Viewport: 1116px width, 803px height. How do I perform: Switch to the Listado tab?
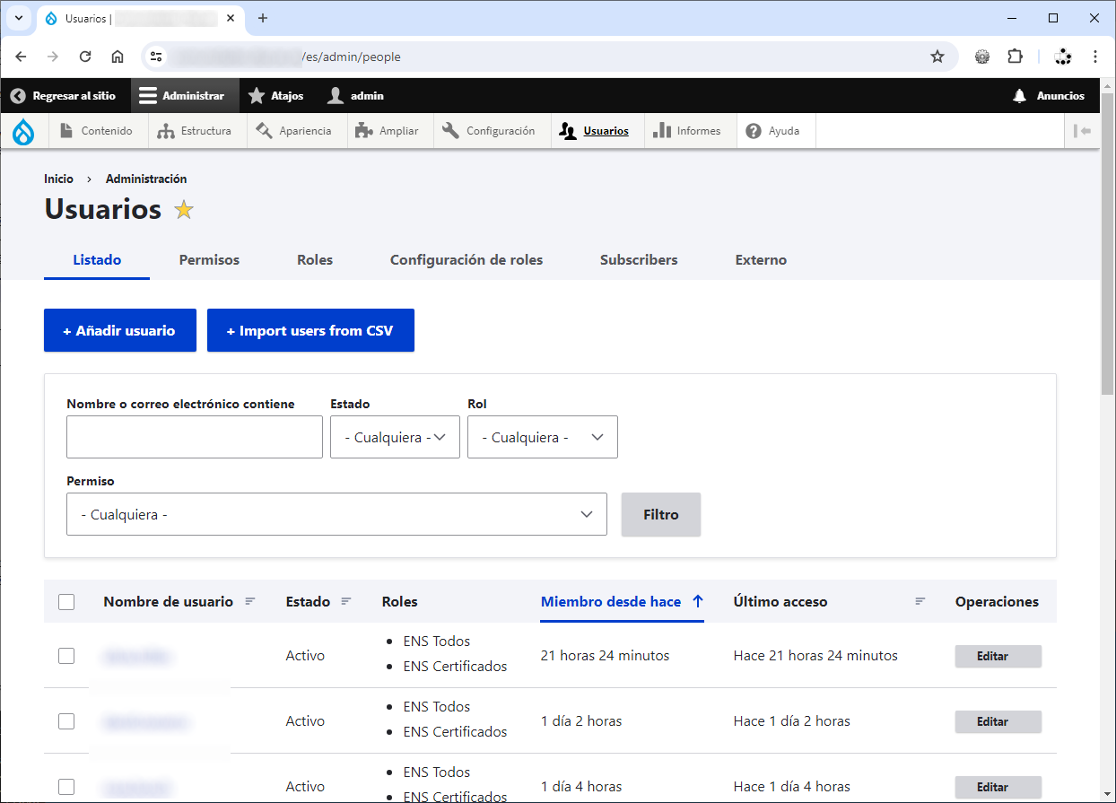[x=97, y=260]
